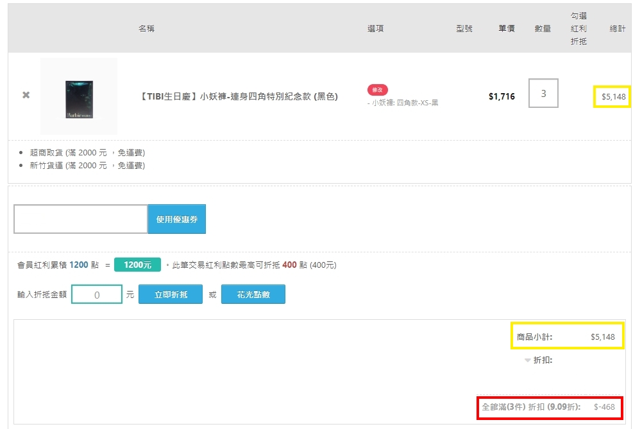Click the 輸入折抵金額 amount field

pos(97,295)
